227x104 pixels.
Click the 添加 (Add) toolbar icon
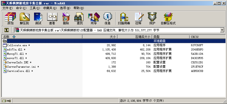coord(10,19)
